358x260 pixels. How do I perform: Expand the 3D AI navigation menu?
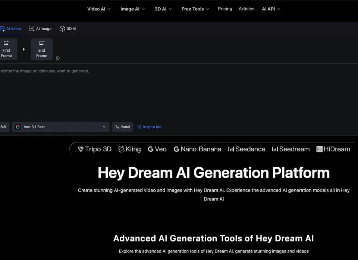pyautogui.click(x=163, y=9)
